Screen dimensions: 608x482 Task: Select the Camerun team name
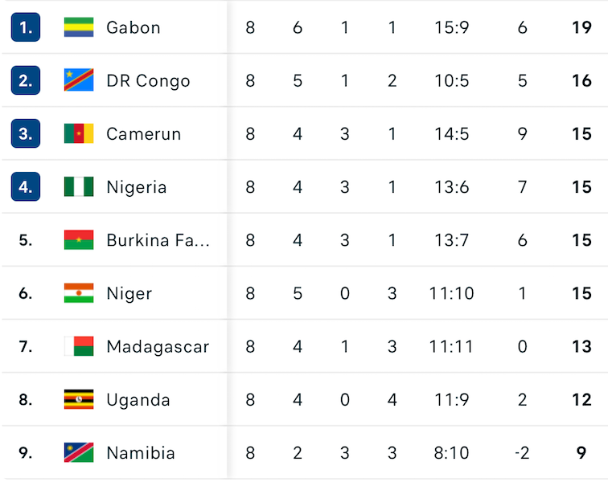coord(143,133)
